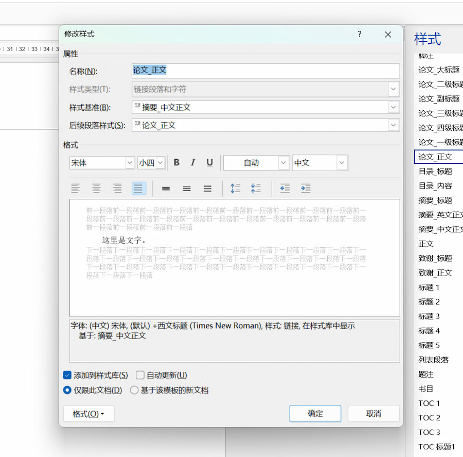Open the 样式基准 dropdown
This screenshot has height=457, width=463.
click(394, 106)
